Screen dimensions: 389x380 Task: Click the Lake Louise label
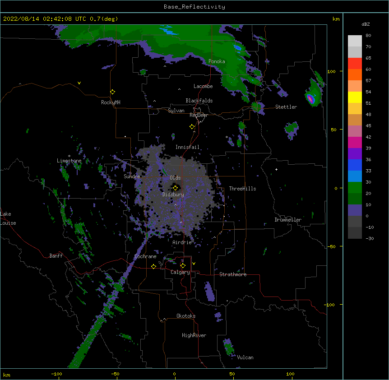[x=8, y=218]
